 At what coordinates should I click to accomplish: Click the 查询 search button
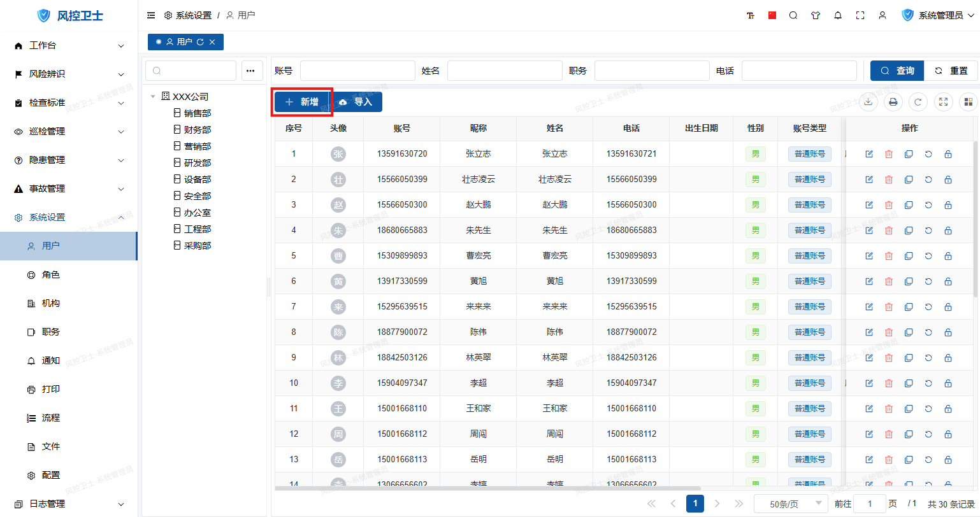pos(897,71)
